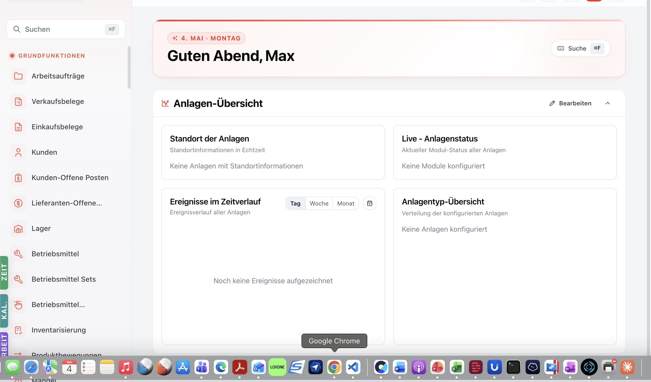Screen dimensions: 651x382
Task: Open Loxone app in the dock
Action: 277,367
